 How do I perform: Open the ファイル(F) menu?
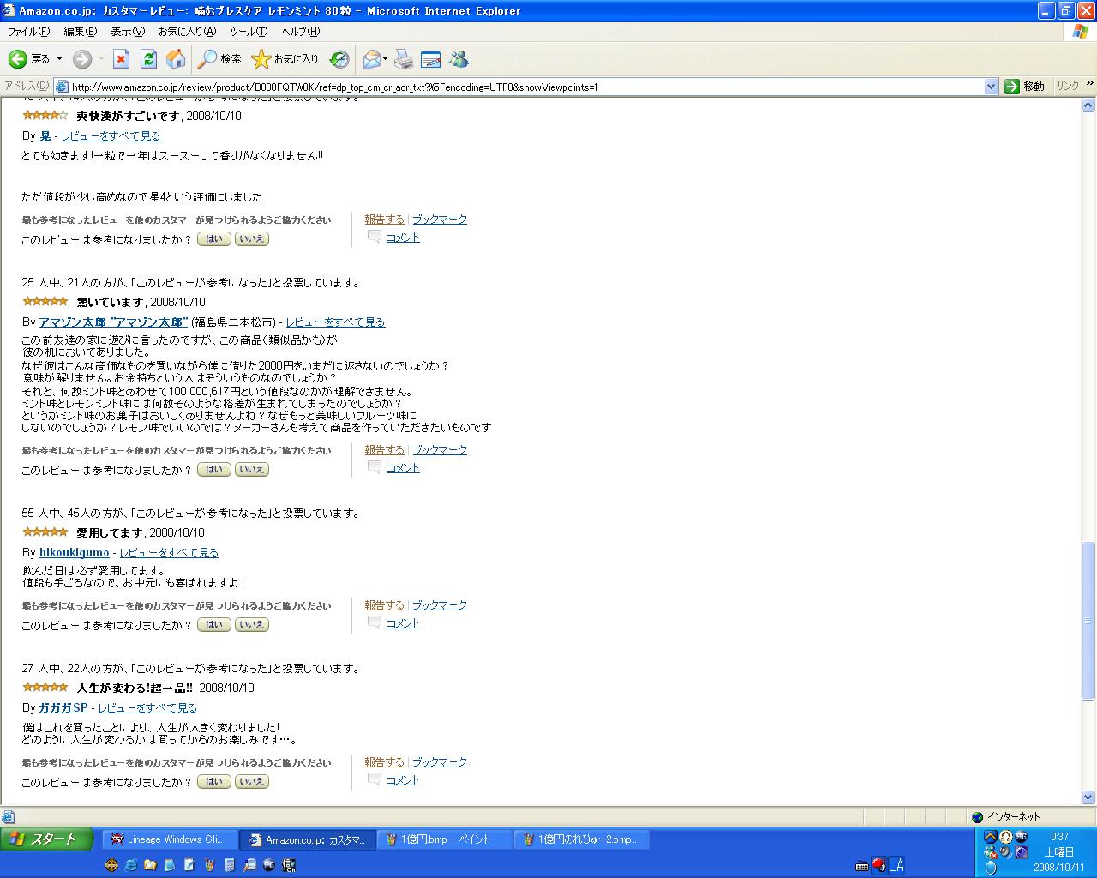pyautogui.click(x=28, y=32)
